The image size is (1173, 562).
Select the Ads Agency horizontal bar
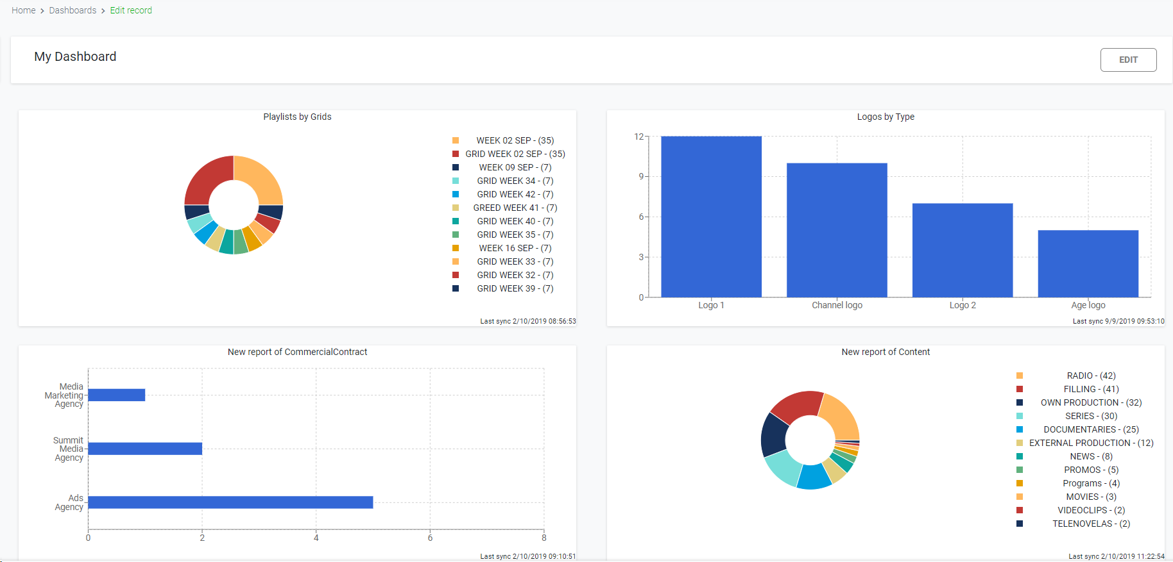pyautogui.click(x=230, y=502)
